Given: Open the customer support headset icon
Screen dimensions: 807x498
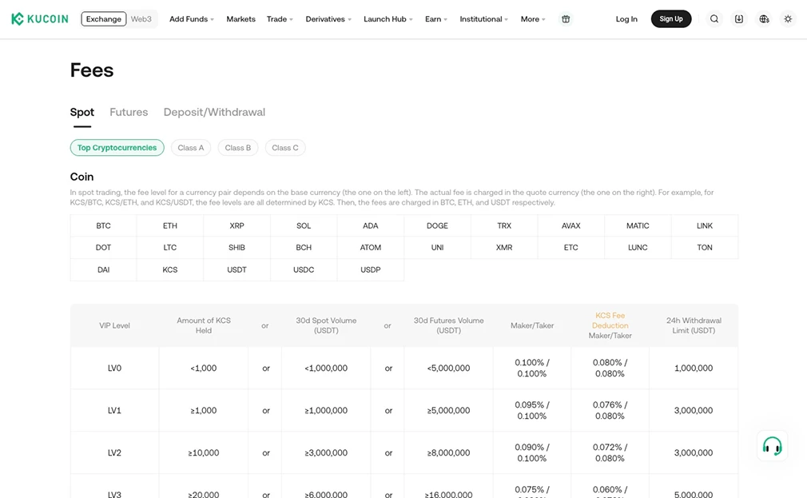Looking at the screenshot, I should click(771, 446).
